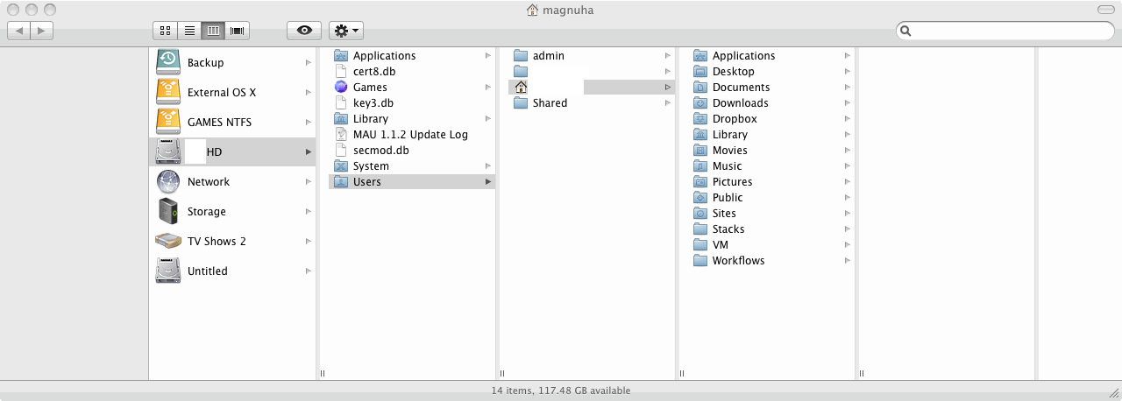This screenshot has width=1122, height=401.
Task: Open Library folder icon in HD column
Action: (x=342, y=118)
